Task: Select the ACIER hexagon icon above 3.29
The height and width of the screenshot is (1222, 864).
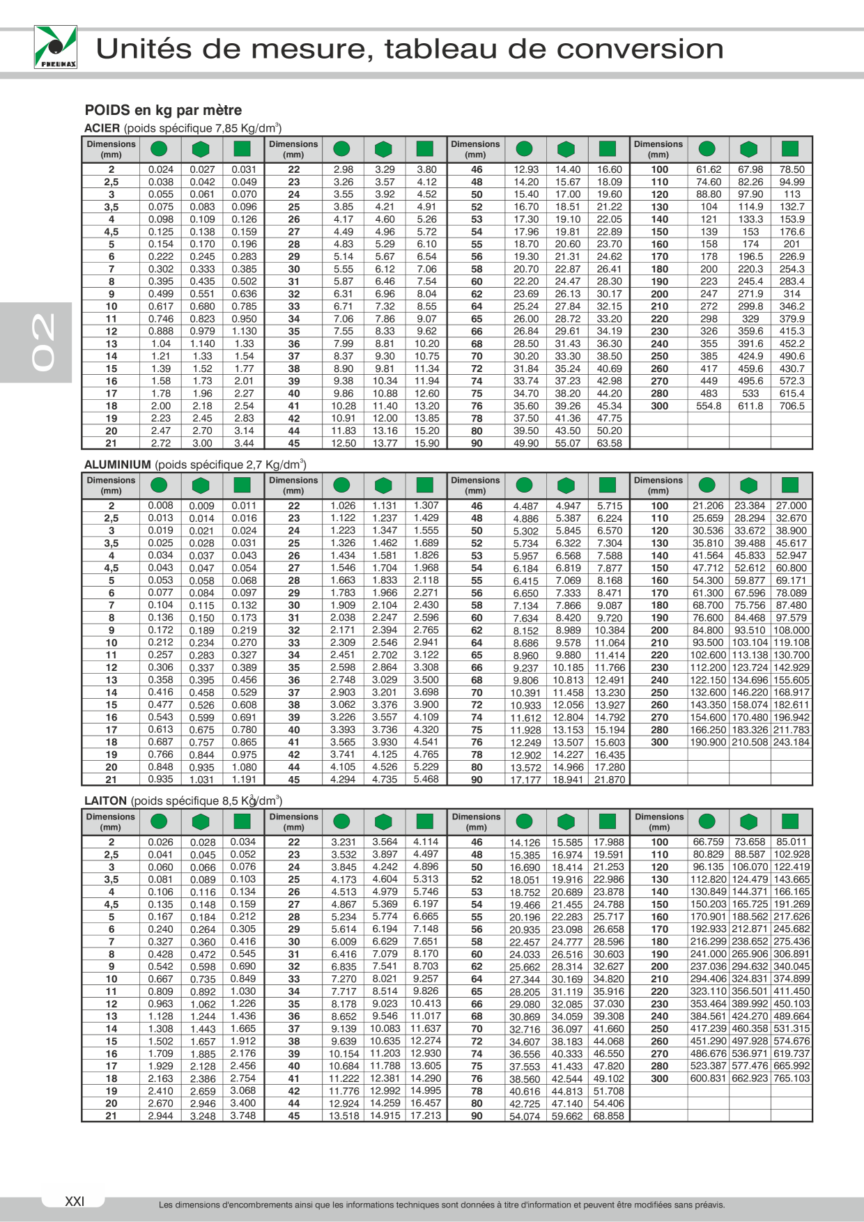Action: (383, 149)
